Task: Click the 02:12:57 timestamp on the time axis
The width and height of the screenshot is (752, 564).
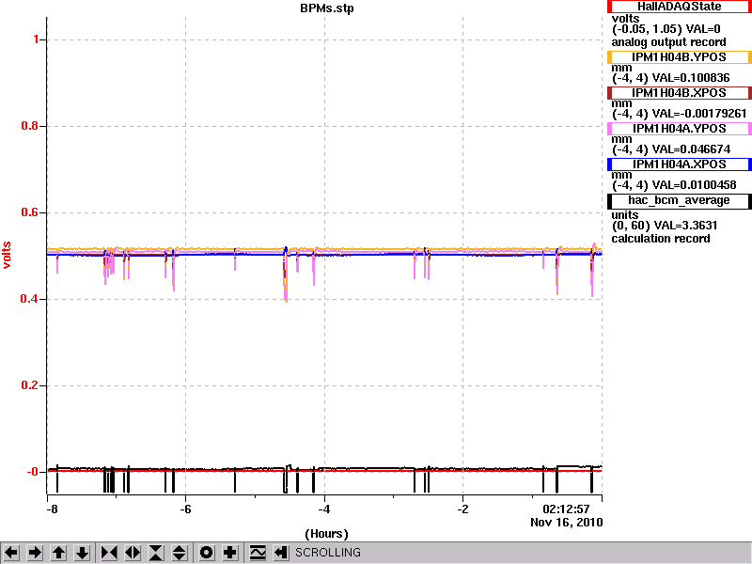Action: [566, 509]
